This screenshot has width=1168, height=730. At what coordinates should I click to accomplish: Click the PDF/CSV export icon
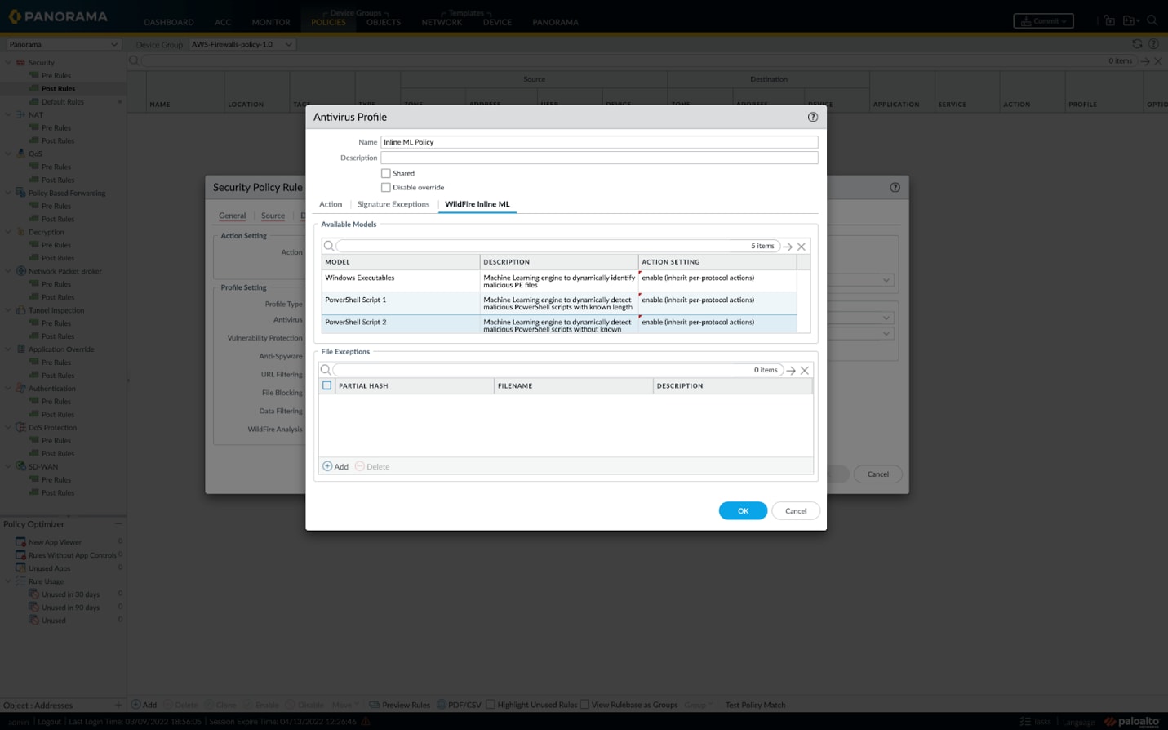coord(443,705)
